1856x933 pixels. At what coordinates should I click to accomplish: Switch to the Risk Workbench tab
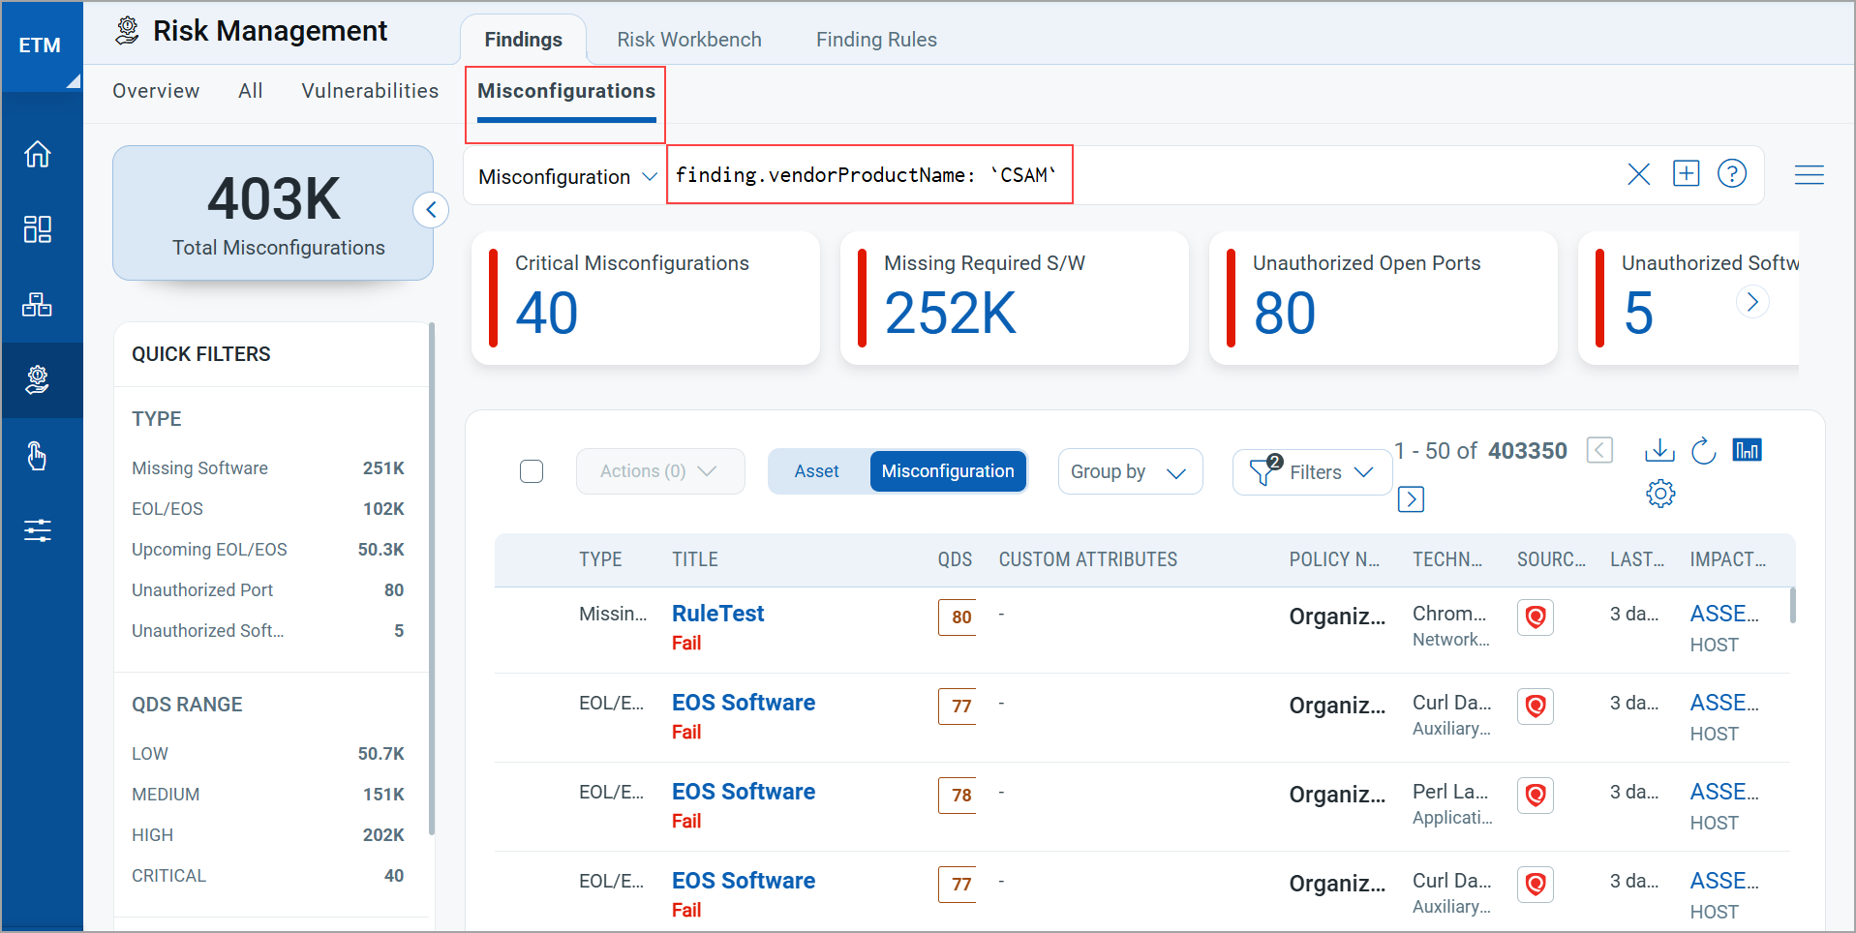pos(689,40)
